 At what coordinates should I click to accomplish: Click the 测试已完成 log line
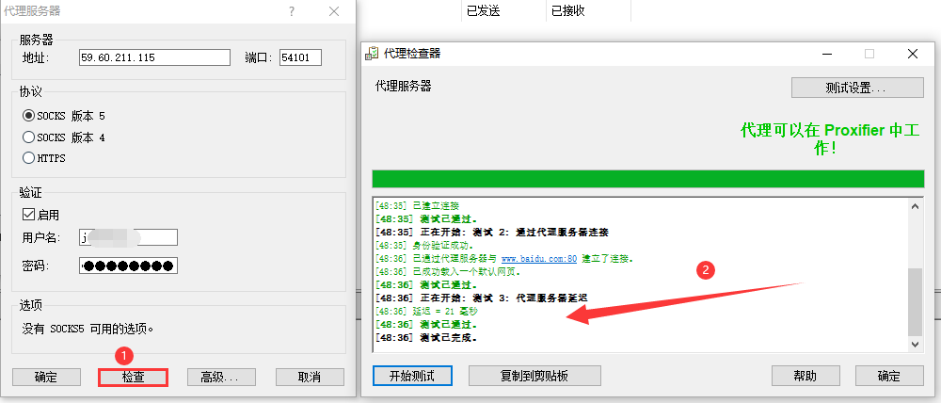pos(426,337)
